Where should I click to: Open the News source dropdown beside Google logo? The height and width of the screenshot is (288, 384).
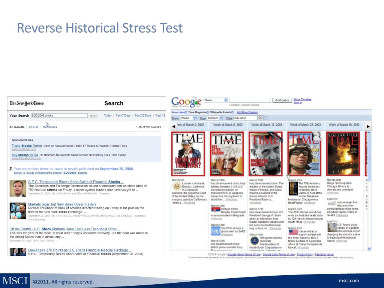(216, 100)
